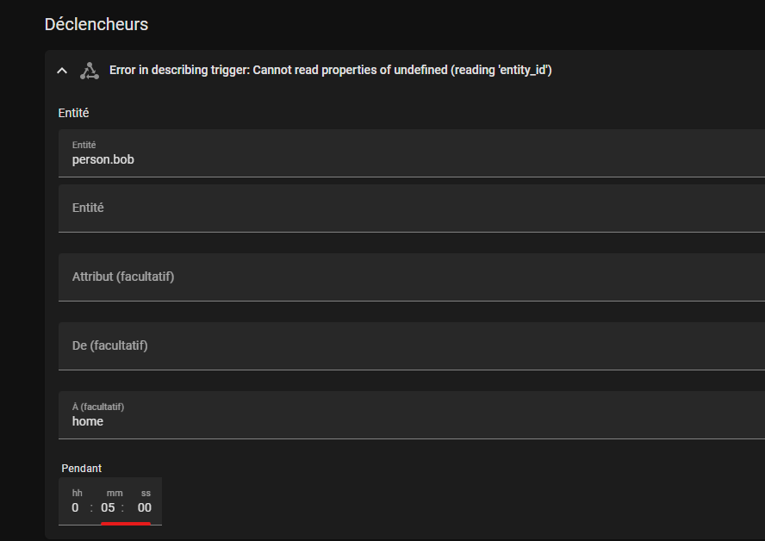Collapse the trigger card with the chevron
Image resolution: width=765 pixels, height=541 pixels.
[62, 71]
